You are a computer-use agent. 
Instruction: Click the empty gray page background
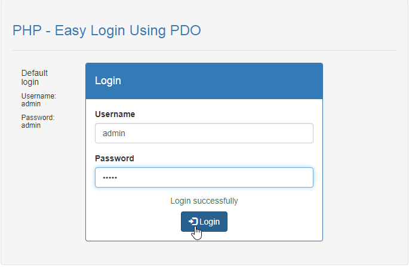pos(365,156)
